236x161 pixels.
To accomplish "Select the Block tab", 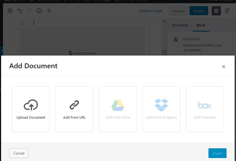I will point(201,25).
